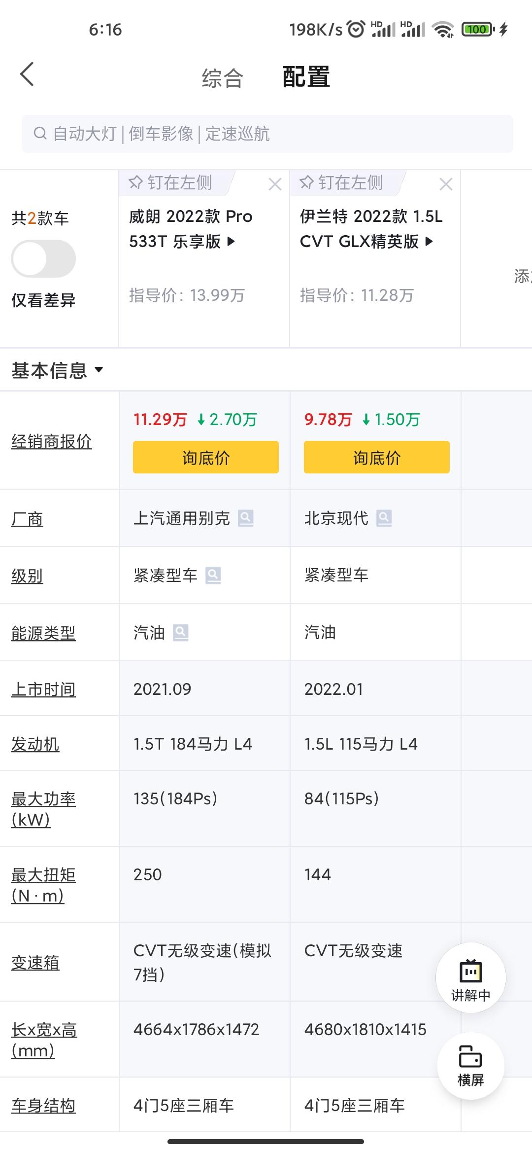
Task: Open 级别 term link
Action: [27, 576]
